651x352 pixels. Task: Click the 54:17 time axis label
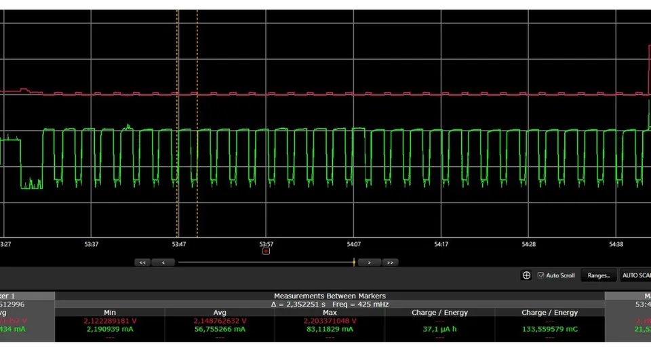click(x=441, y=244)
